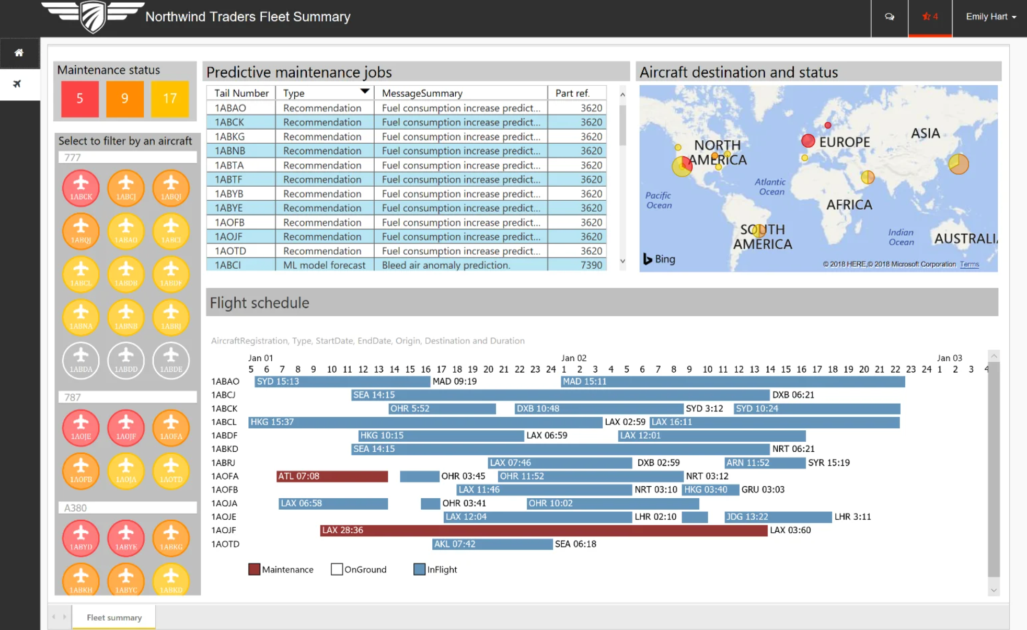Viewport: 1027px width, 630px height.
Task: Click the 1ABYB tail number cell
Action: click(241, 194)
